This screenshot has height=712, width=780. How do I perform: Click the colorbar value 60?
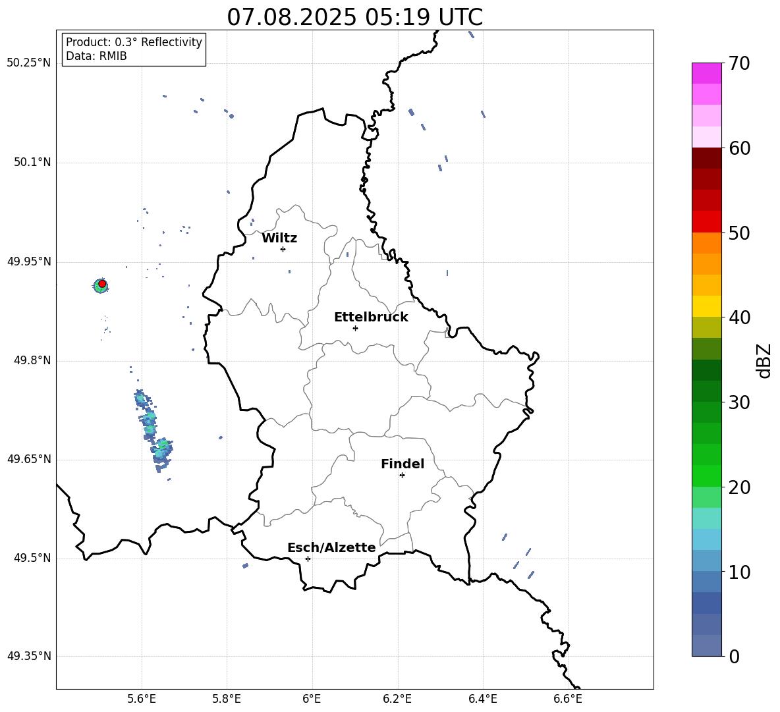click(739, 148)
